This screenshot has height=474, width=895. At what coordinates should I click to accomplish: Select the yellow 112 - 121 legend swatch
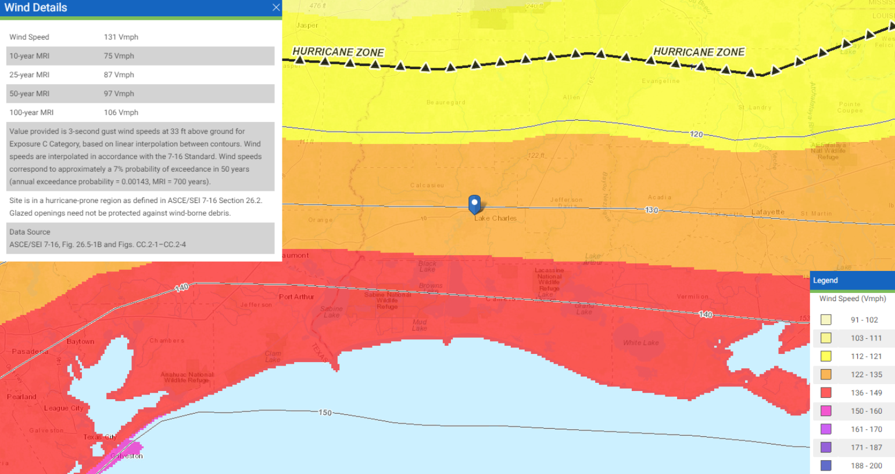(826, 356)
